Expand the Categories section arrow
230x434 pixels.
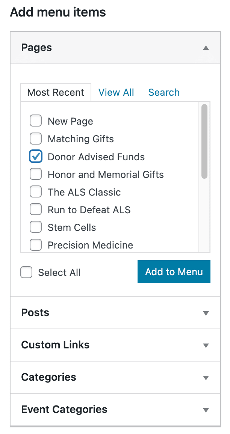click(x=206, y=378)
